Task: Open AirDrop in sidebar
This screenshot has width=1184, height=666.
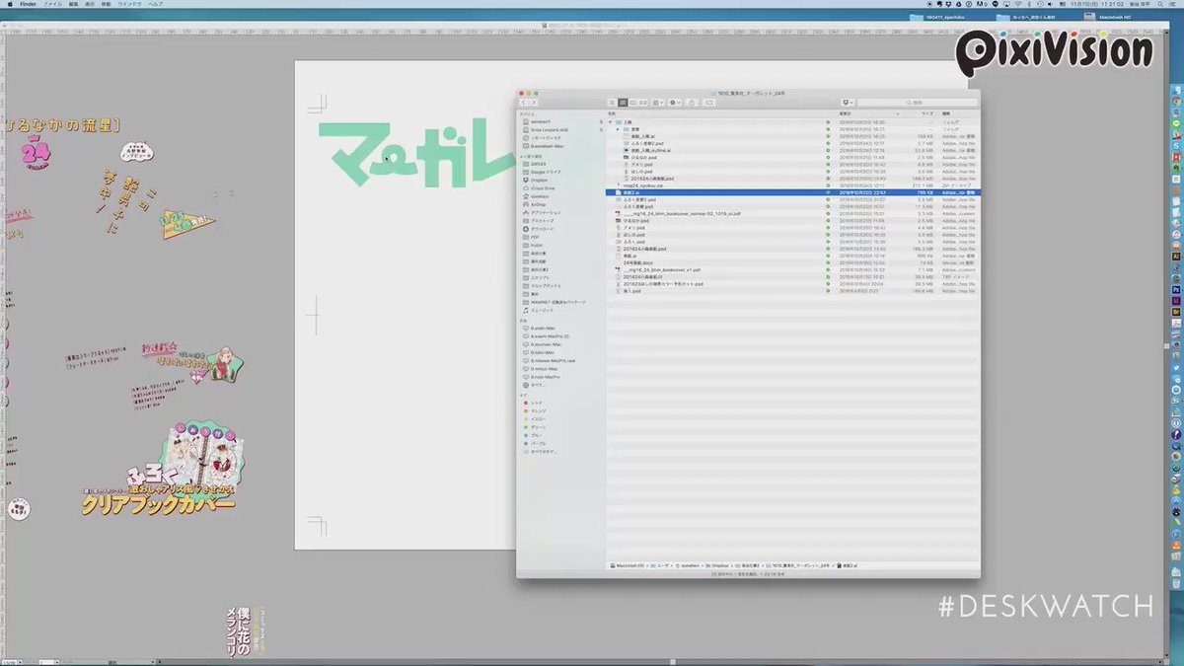Action: (538, 204)
